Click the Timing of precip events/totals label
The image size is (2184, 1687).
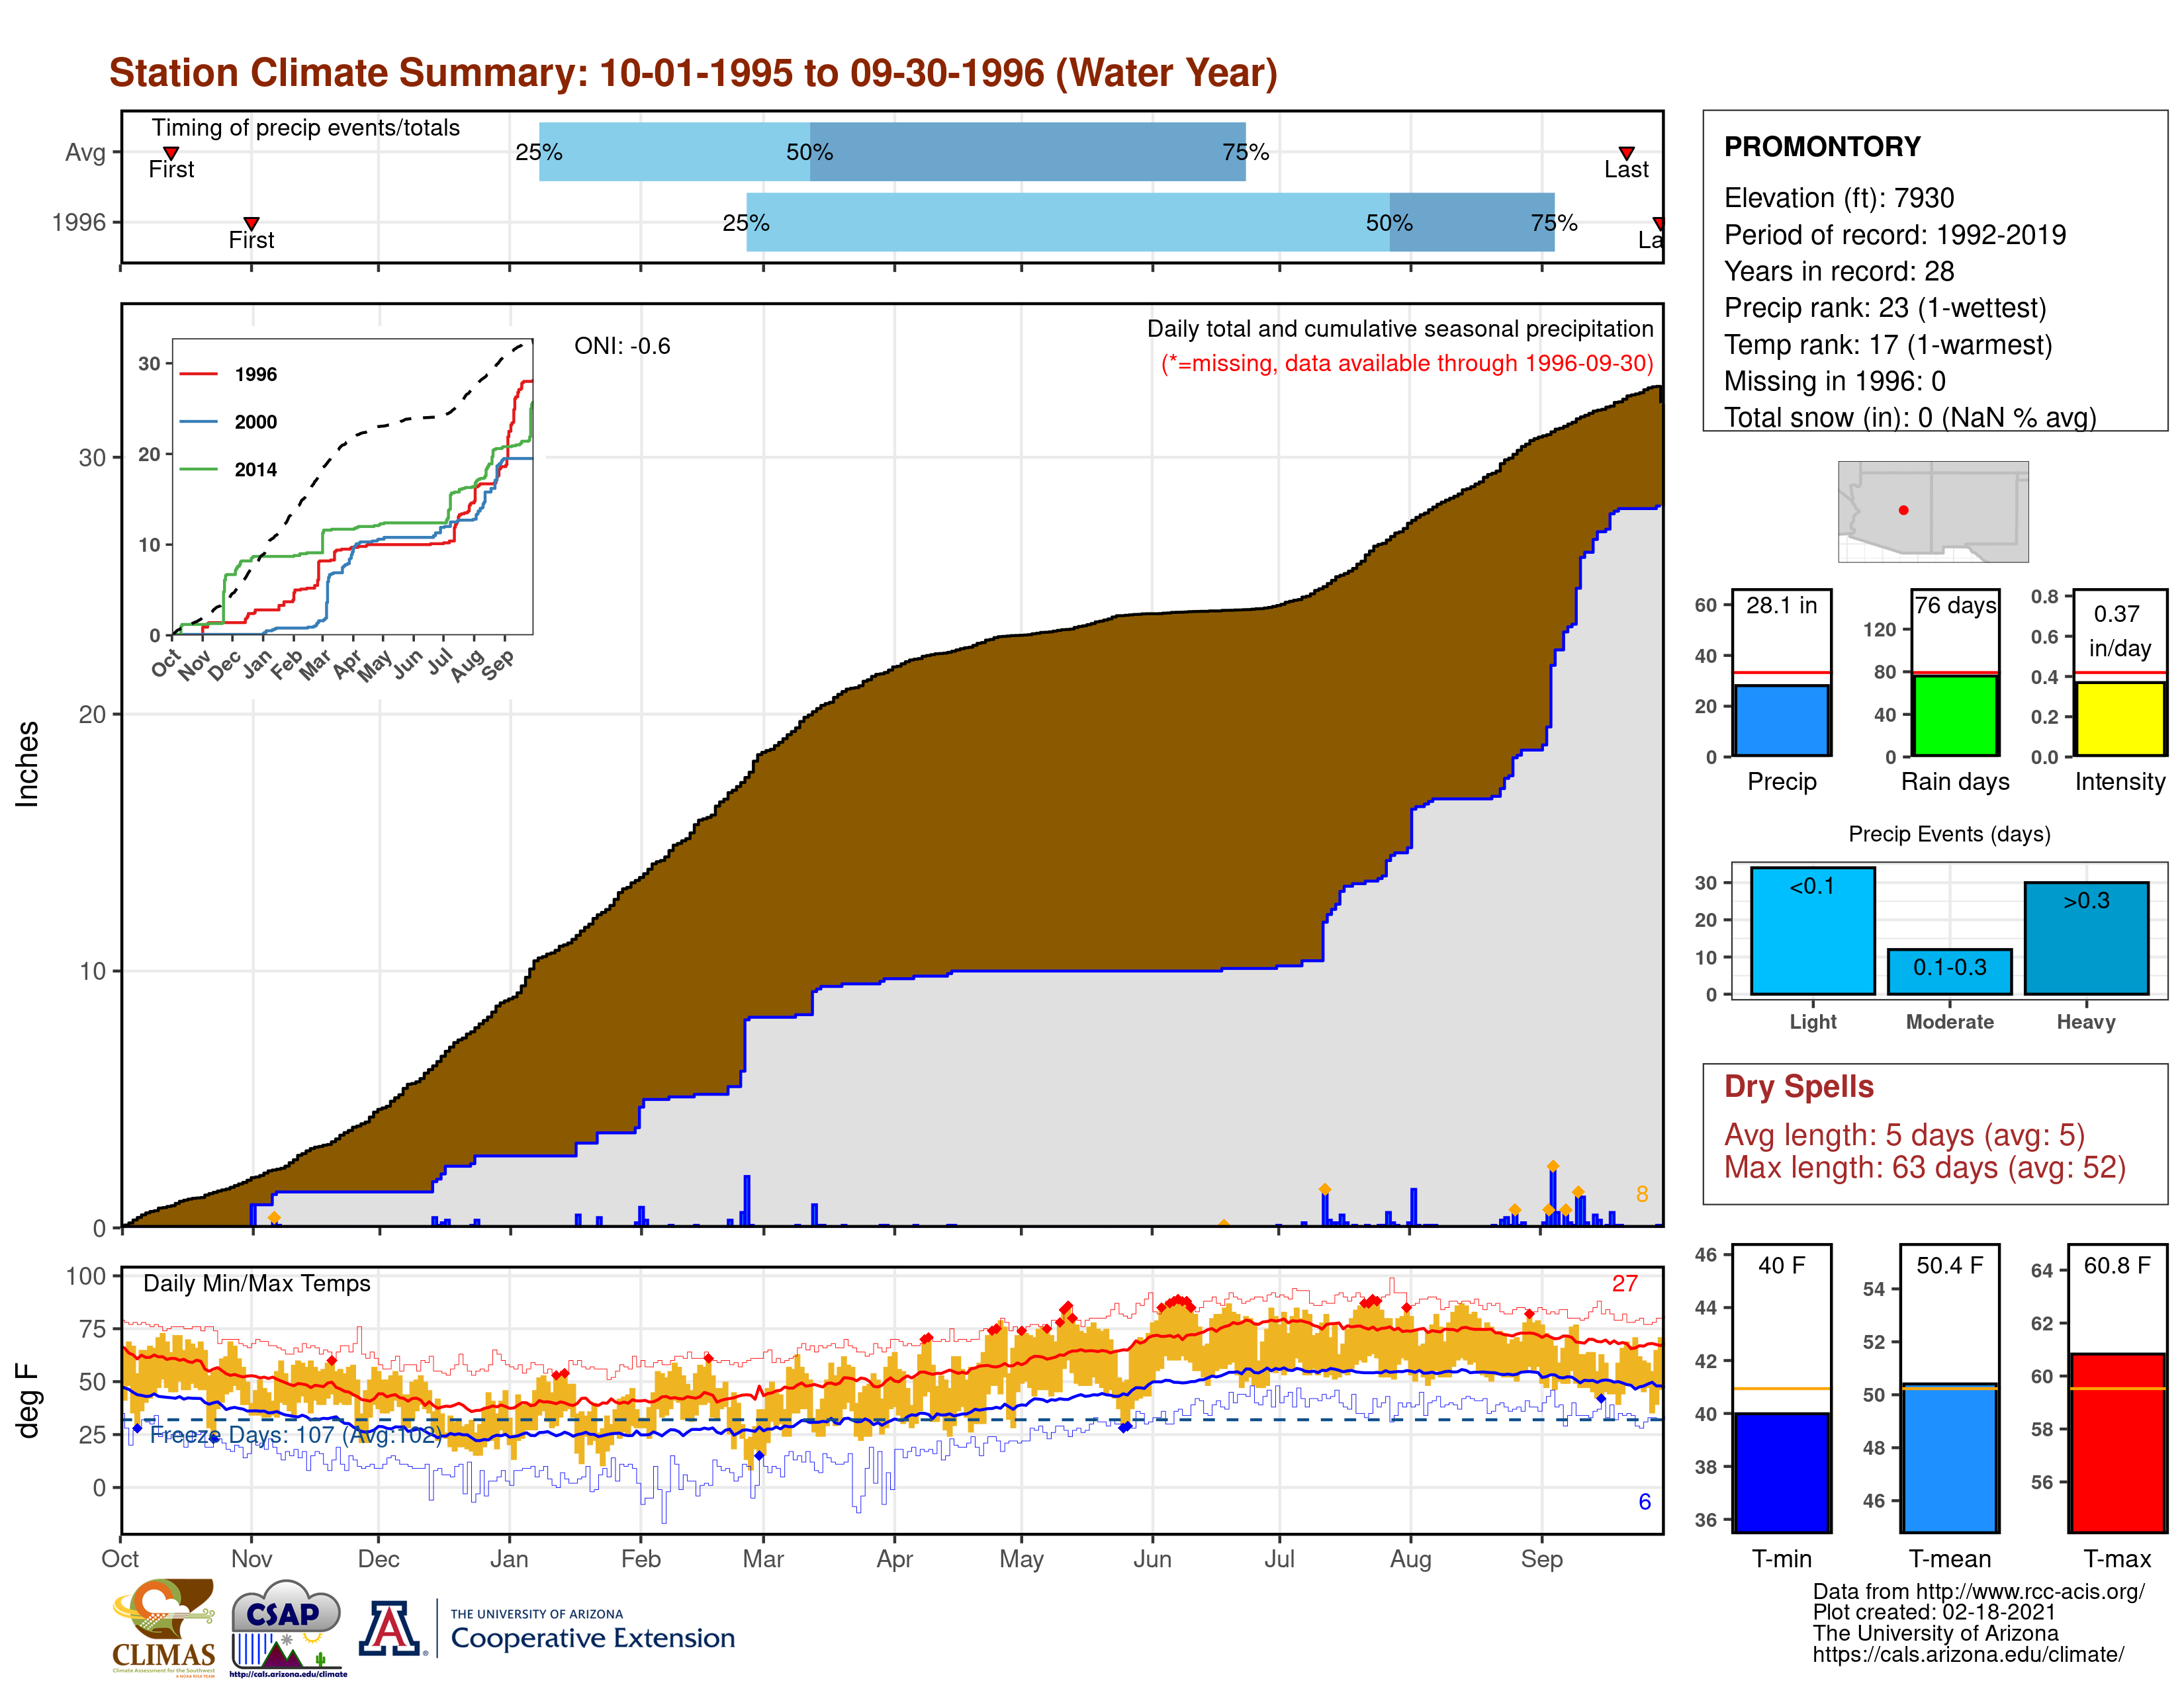(x=305, y=128)
